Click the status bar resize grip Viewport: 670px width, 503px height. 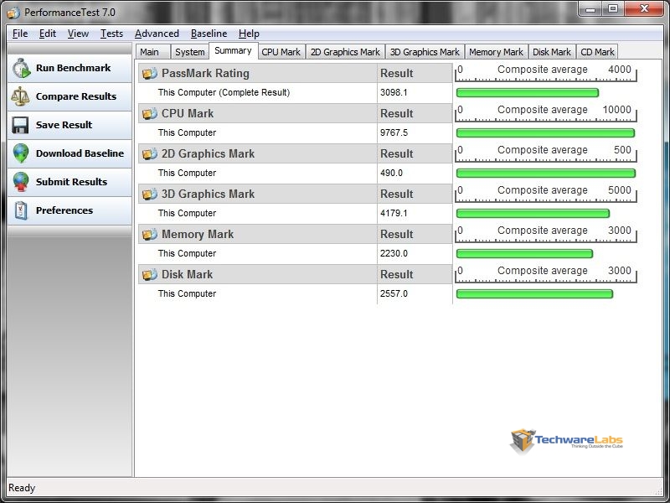click(657, 492)
